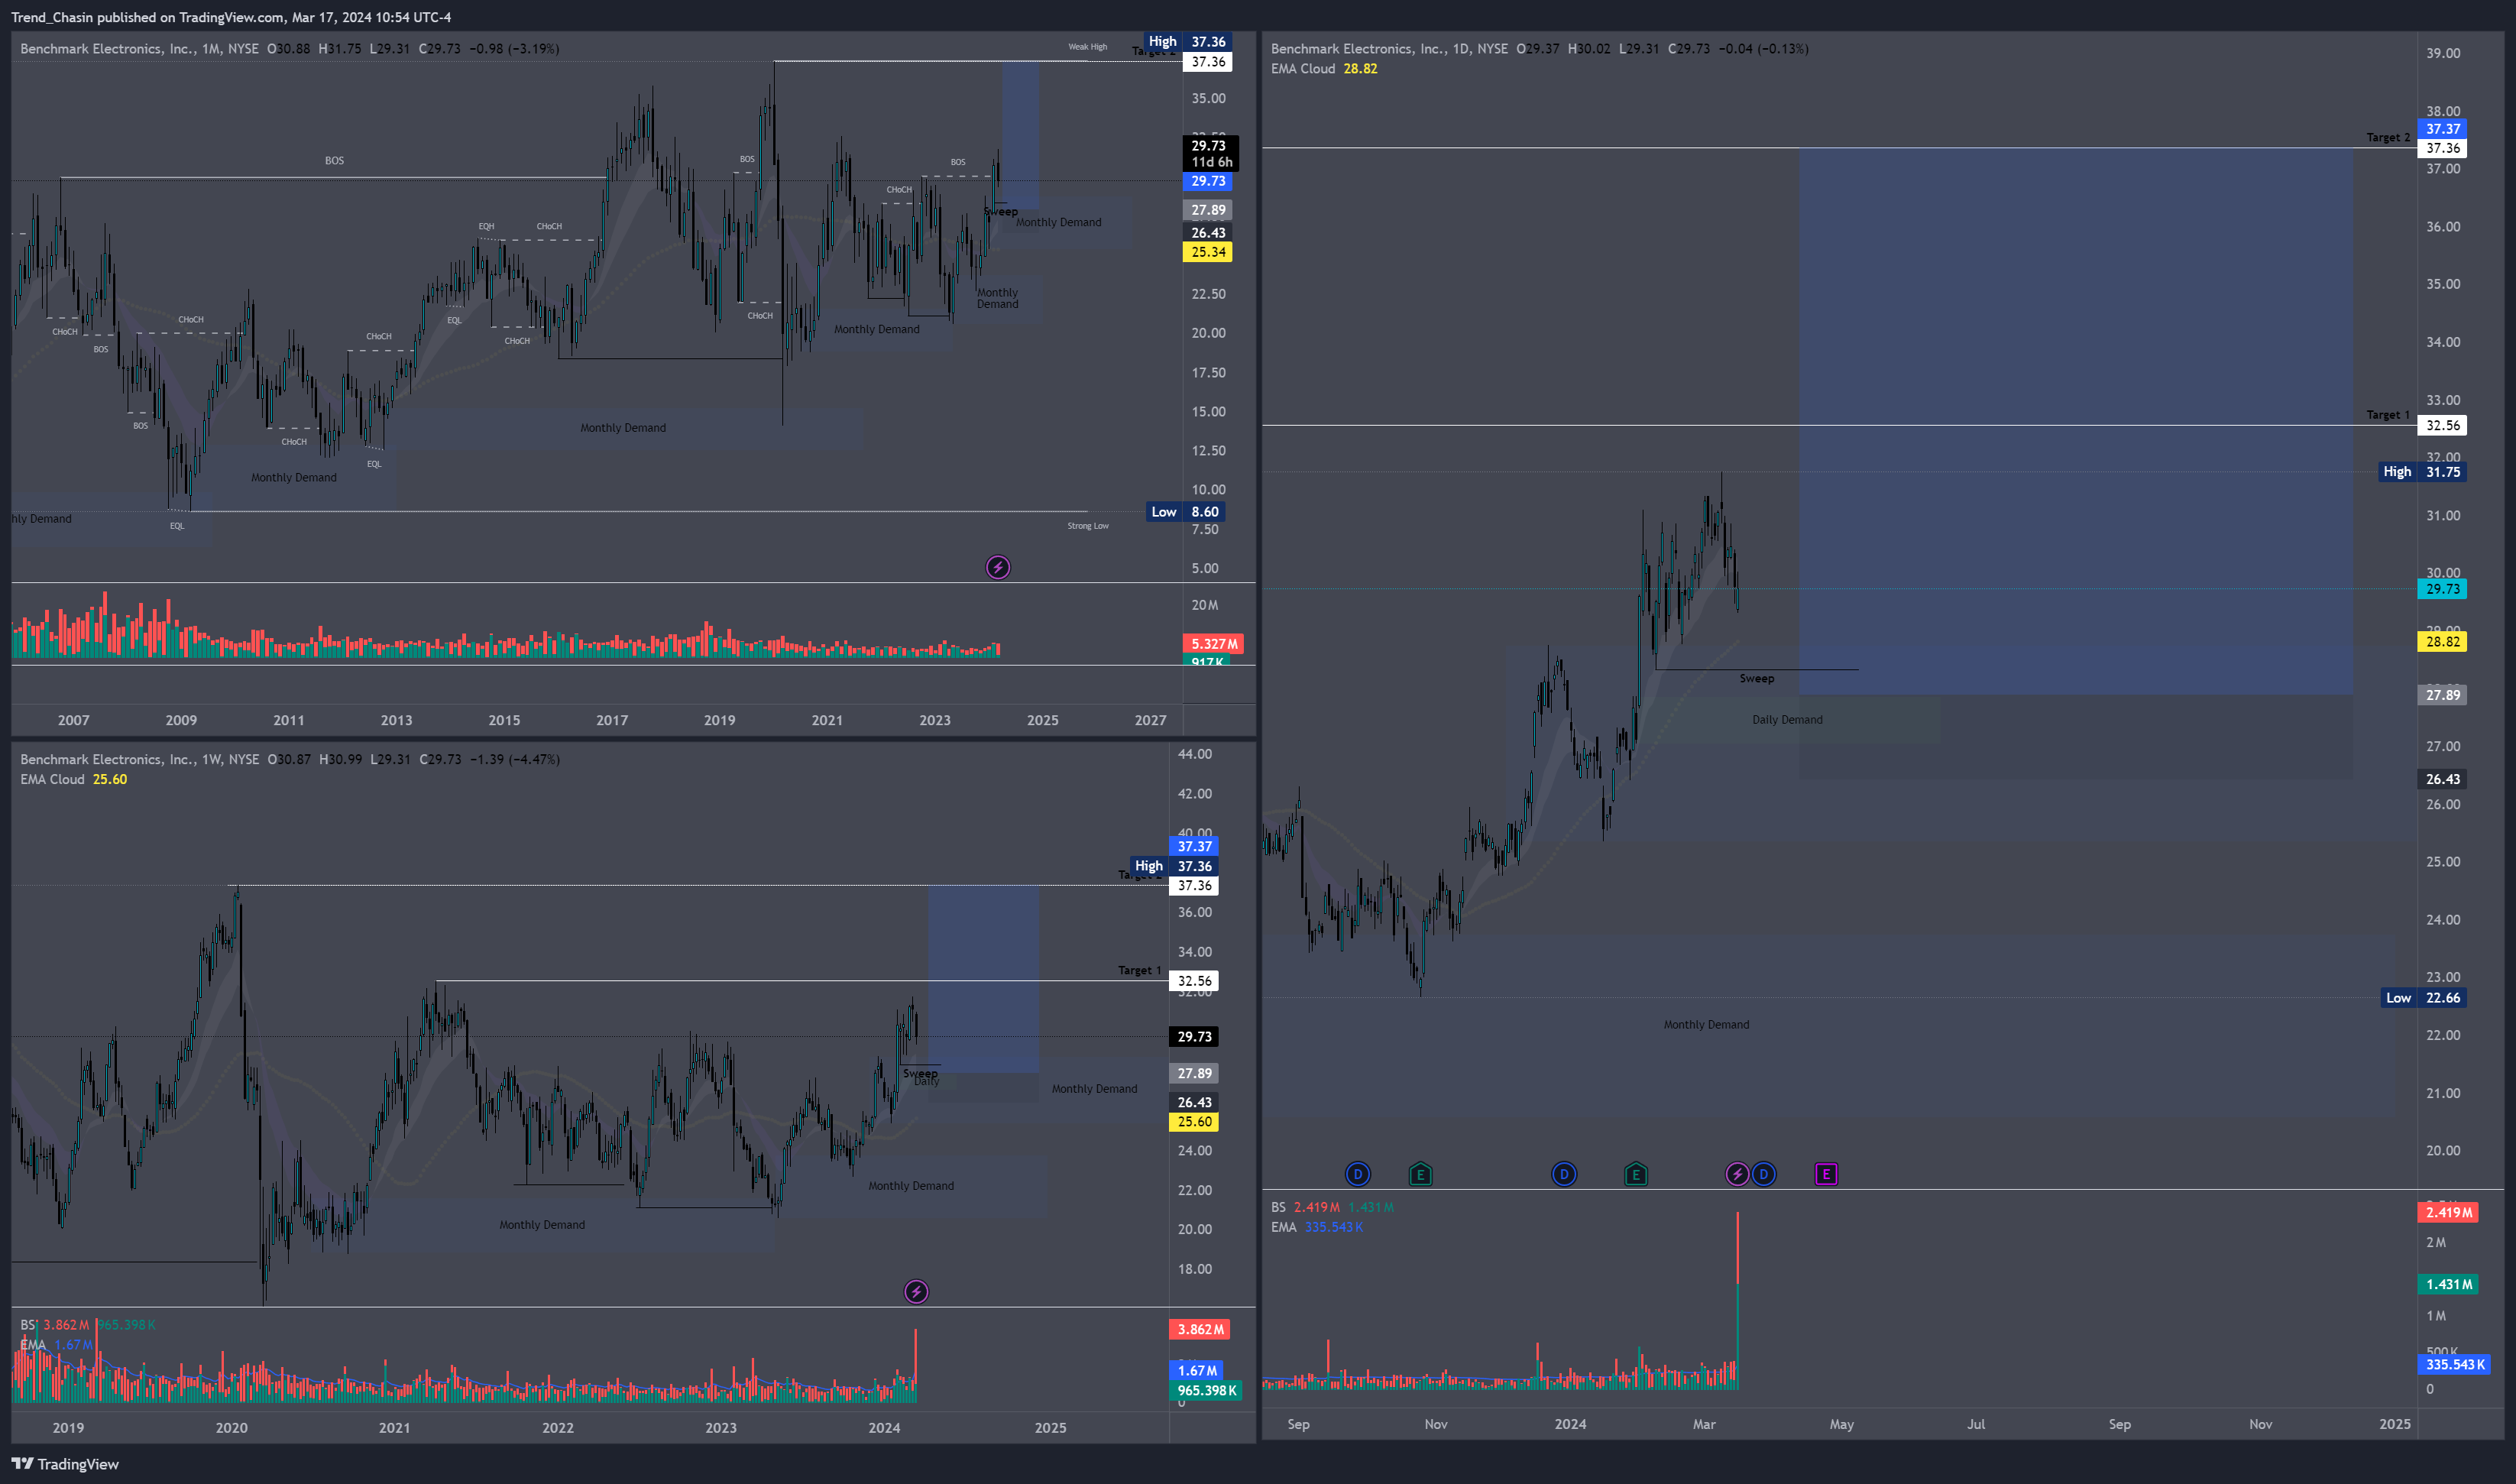Click the 11d 6h bar countdown label
Viewport: 2516px width, 1484px height.
[x=1210, y=162]
